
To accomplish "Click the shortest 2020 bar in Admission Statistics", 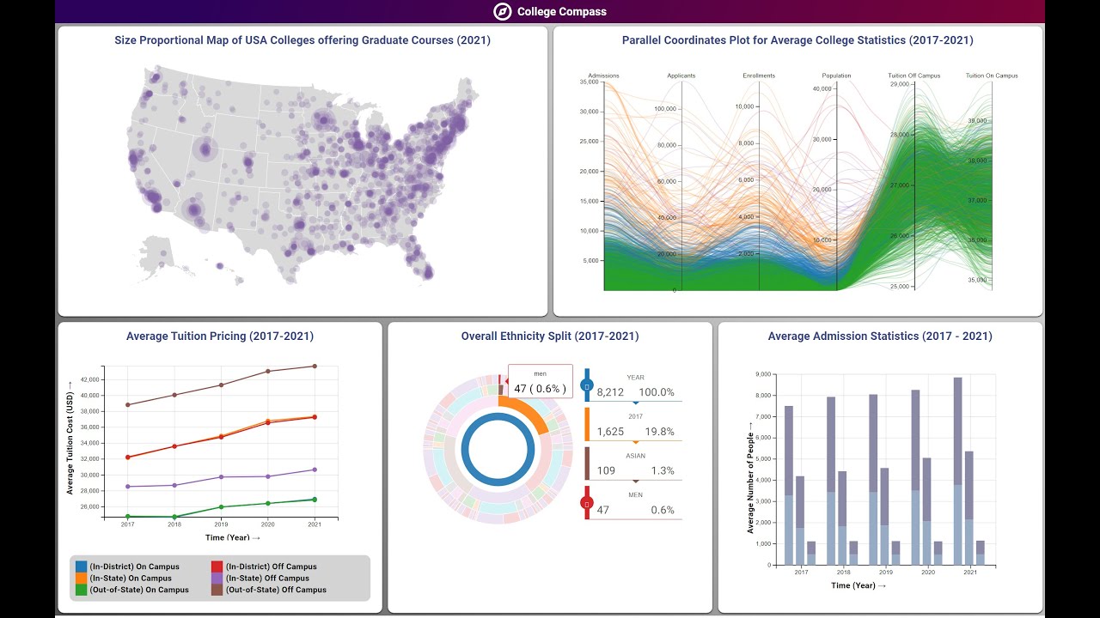I will tap(937, 553).
